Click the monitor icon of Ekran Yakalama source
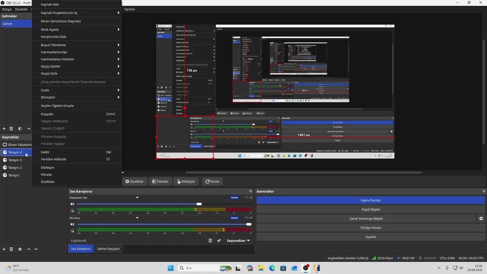The height and width of the screenshot is (274, 487). point(5,145)
